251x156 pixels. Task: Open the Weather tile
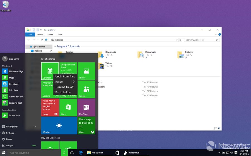(x=59, y=126)
